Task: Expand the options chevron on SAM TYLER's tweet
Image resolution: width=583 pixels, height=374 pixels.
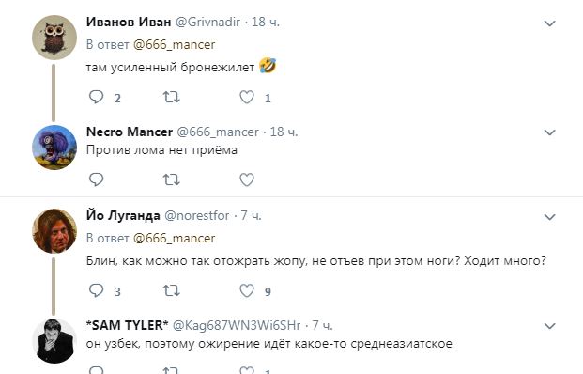Action: coord(549,326)
